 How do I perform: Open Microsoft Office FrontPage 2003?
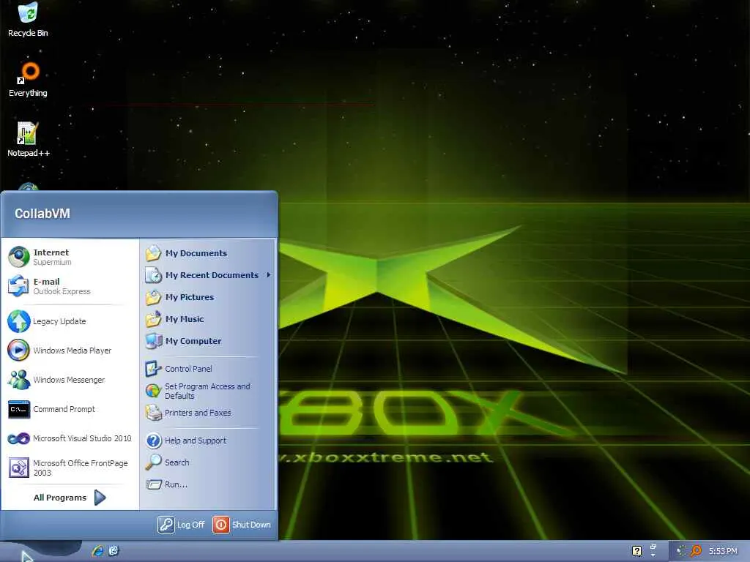pos(70,468)
